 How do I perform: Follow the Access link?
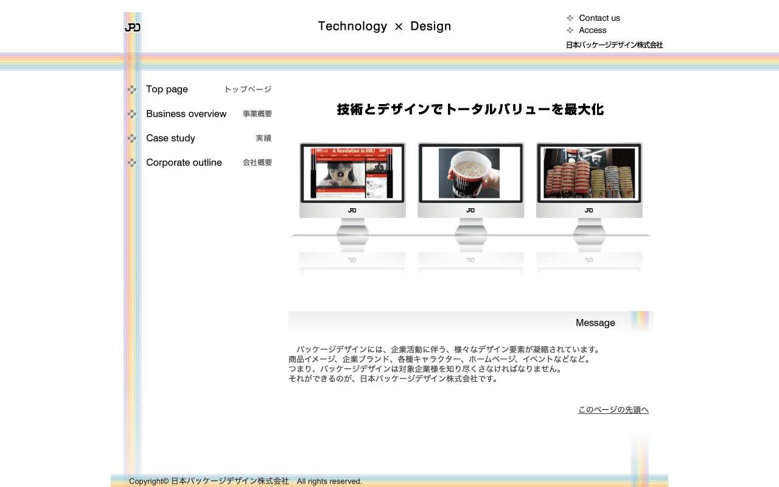pos(592,30)
